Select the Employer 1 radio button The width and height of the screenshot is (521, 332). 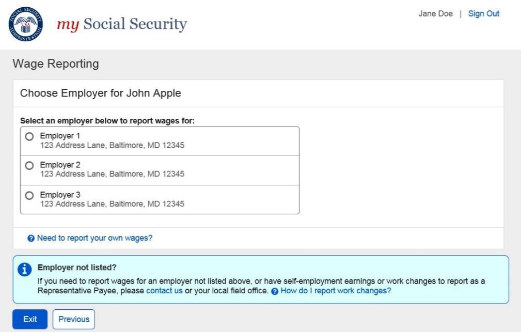[29, 136]
